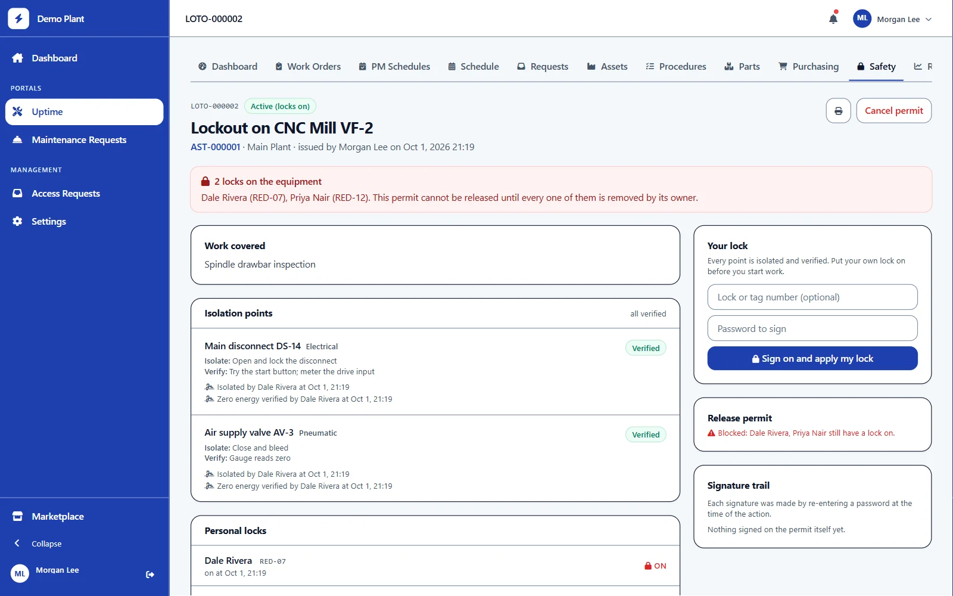Switch to the Dashboard tab

tap(228, 67)
